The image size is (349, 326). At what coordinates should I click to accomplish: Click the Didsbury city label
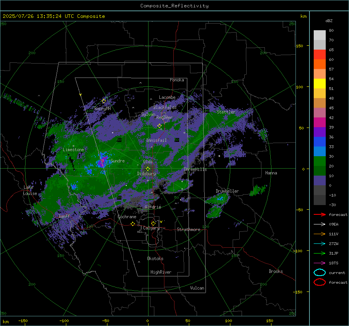pos(147,174)
